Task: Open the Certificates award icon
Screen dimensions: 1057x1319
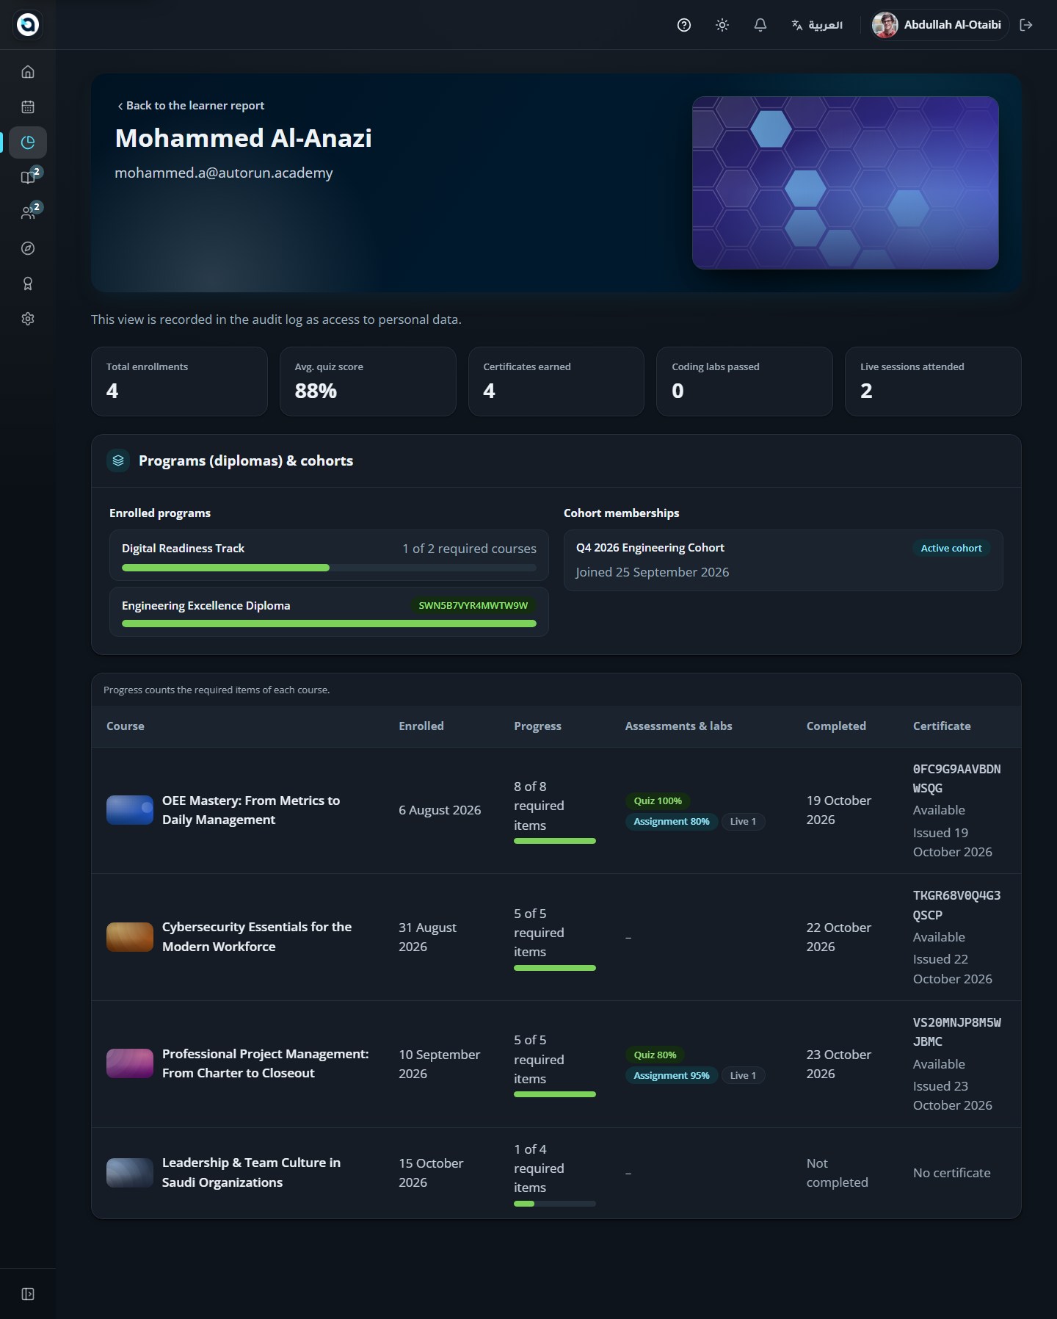Action: click(x=28, y=283)
